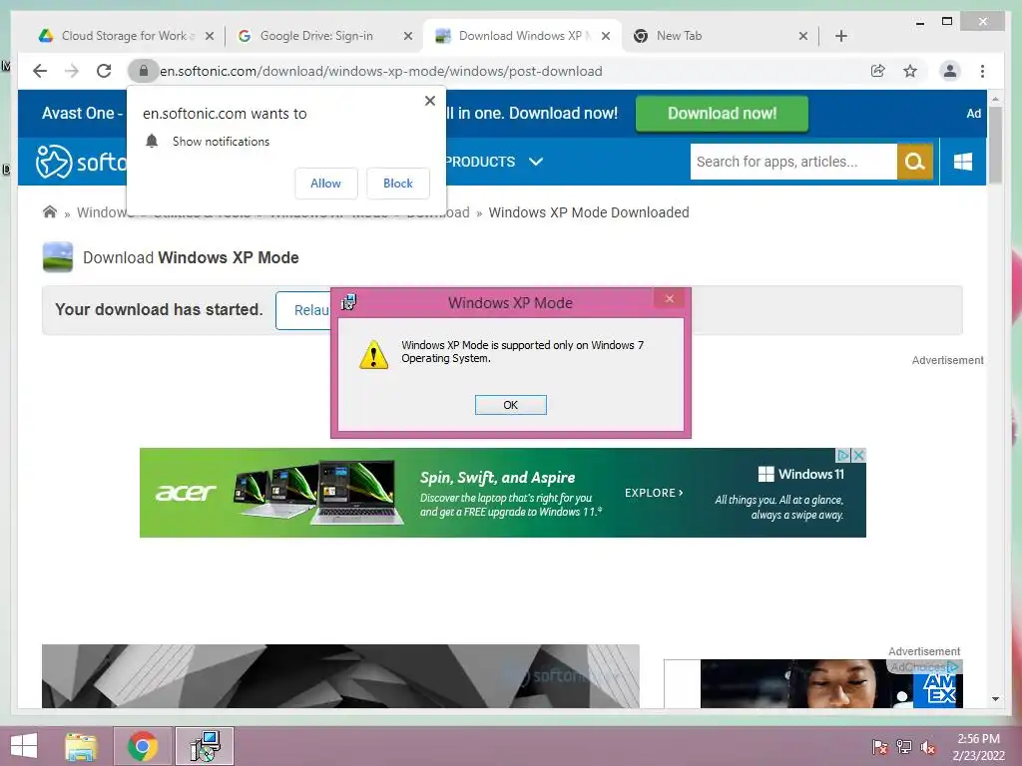
Task: Close the Acer ad with X icon
Action: pos(859,455)
